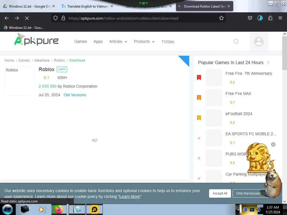Open the Firefox taskbar icon
This screenshot has width=287, height=215.
tap(59, 209)
